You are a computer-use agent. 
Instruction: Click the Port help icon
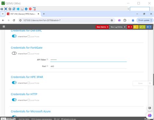47,66
